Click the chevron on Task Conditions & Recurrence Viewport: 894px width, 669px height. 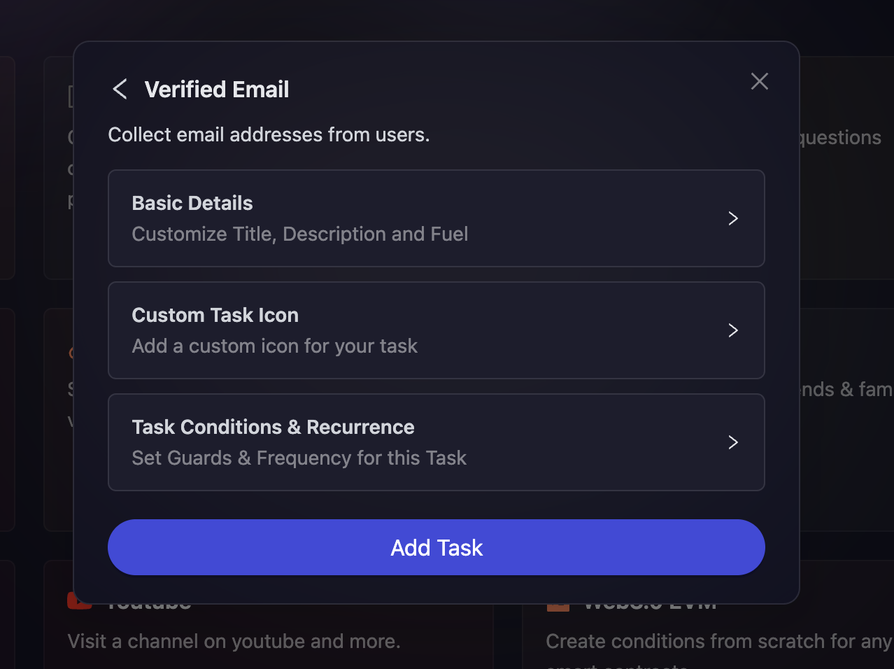[x=733, y=442]
